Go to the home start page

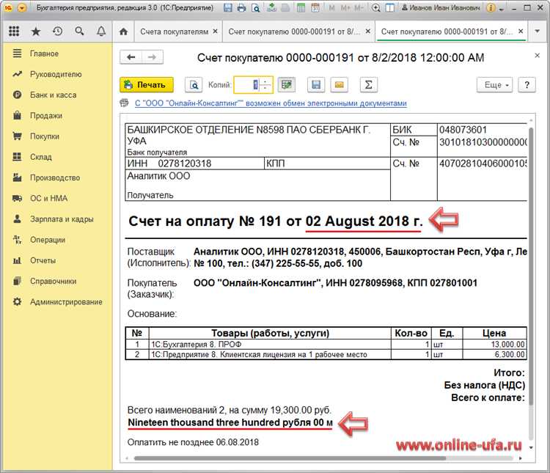[x=123, y=32]
